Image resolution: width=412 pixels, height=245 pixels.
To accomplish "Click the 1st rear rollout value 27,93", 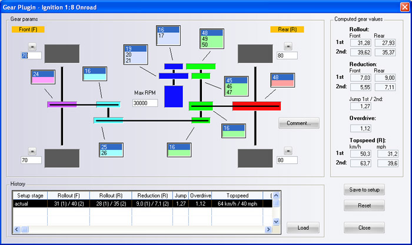I will (x=385, y=43).
